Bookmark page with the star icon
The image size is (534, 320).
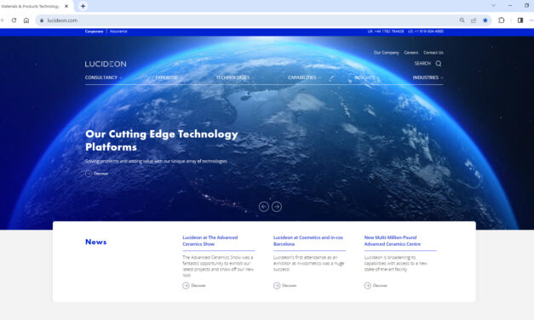coord(485,20)
